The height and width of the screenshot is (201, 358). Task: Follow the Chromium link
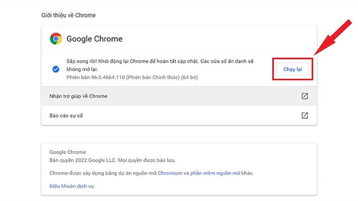(x=170, y=173)
